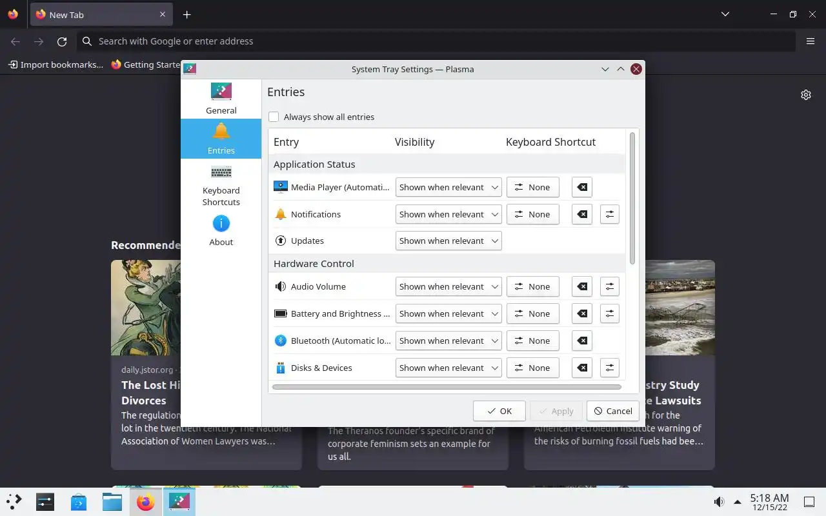Click the Visibility column header

coord(414,142)
